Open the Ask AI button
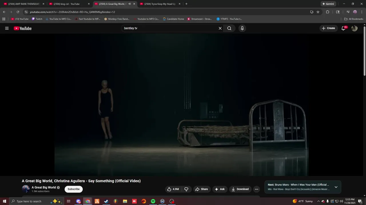 click(220, 189)
